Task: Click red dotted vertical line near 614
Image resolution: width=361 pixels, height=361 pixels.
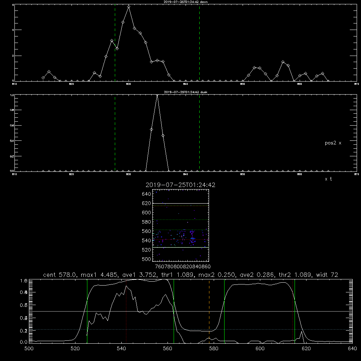Action: click(x=293, y=311)
